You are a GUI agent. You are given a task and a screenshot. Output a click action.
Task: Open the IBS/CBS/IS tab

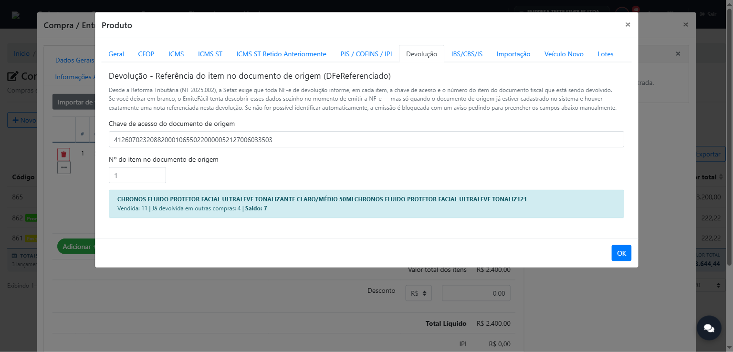click(467, 54)
